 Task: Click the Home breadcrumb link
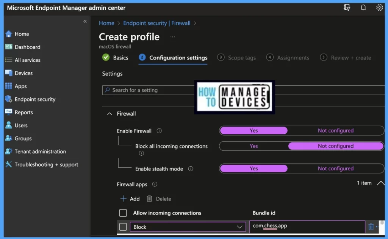pyautogui.click(x=106, y=23)
